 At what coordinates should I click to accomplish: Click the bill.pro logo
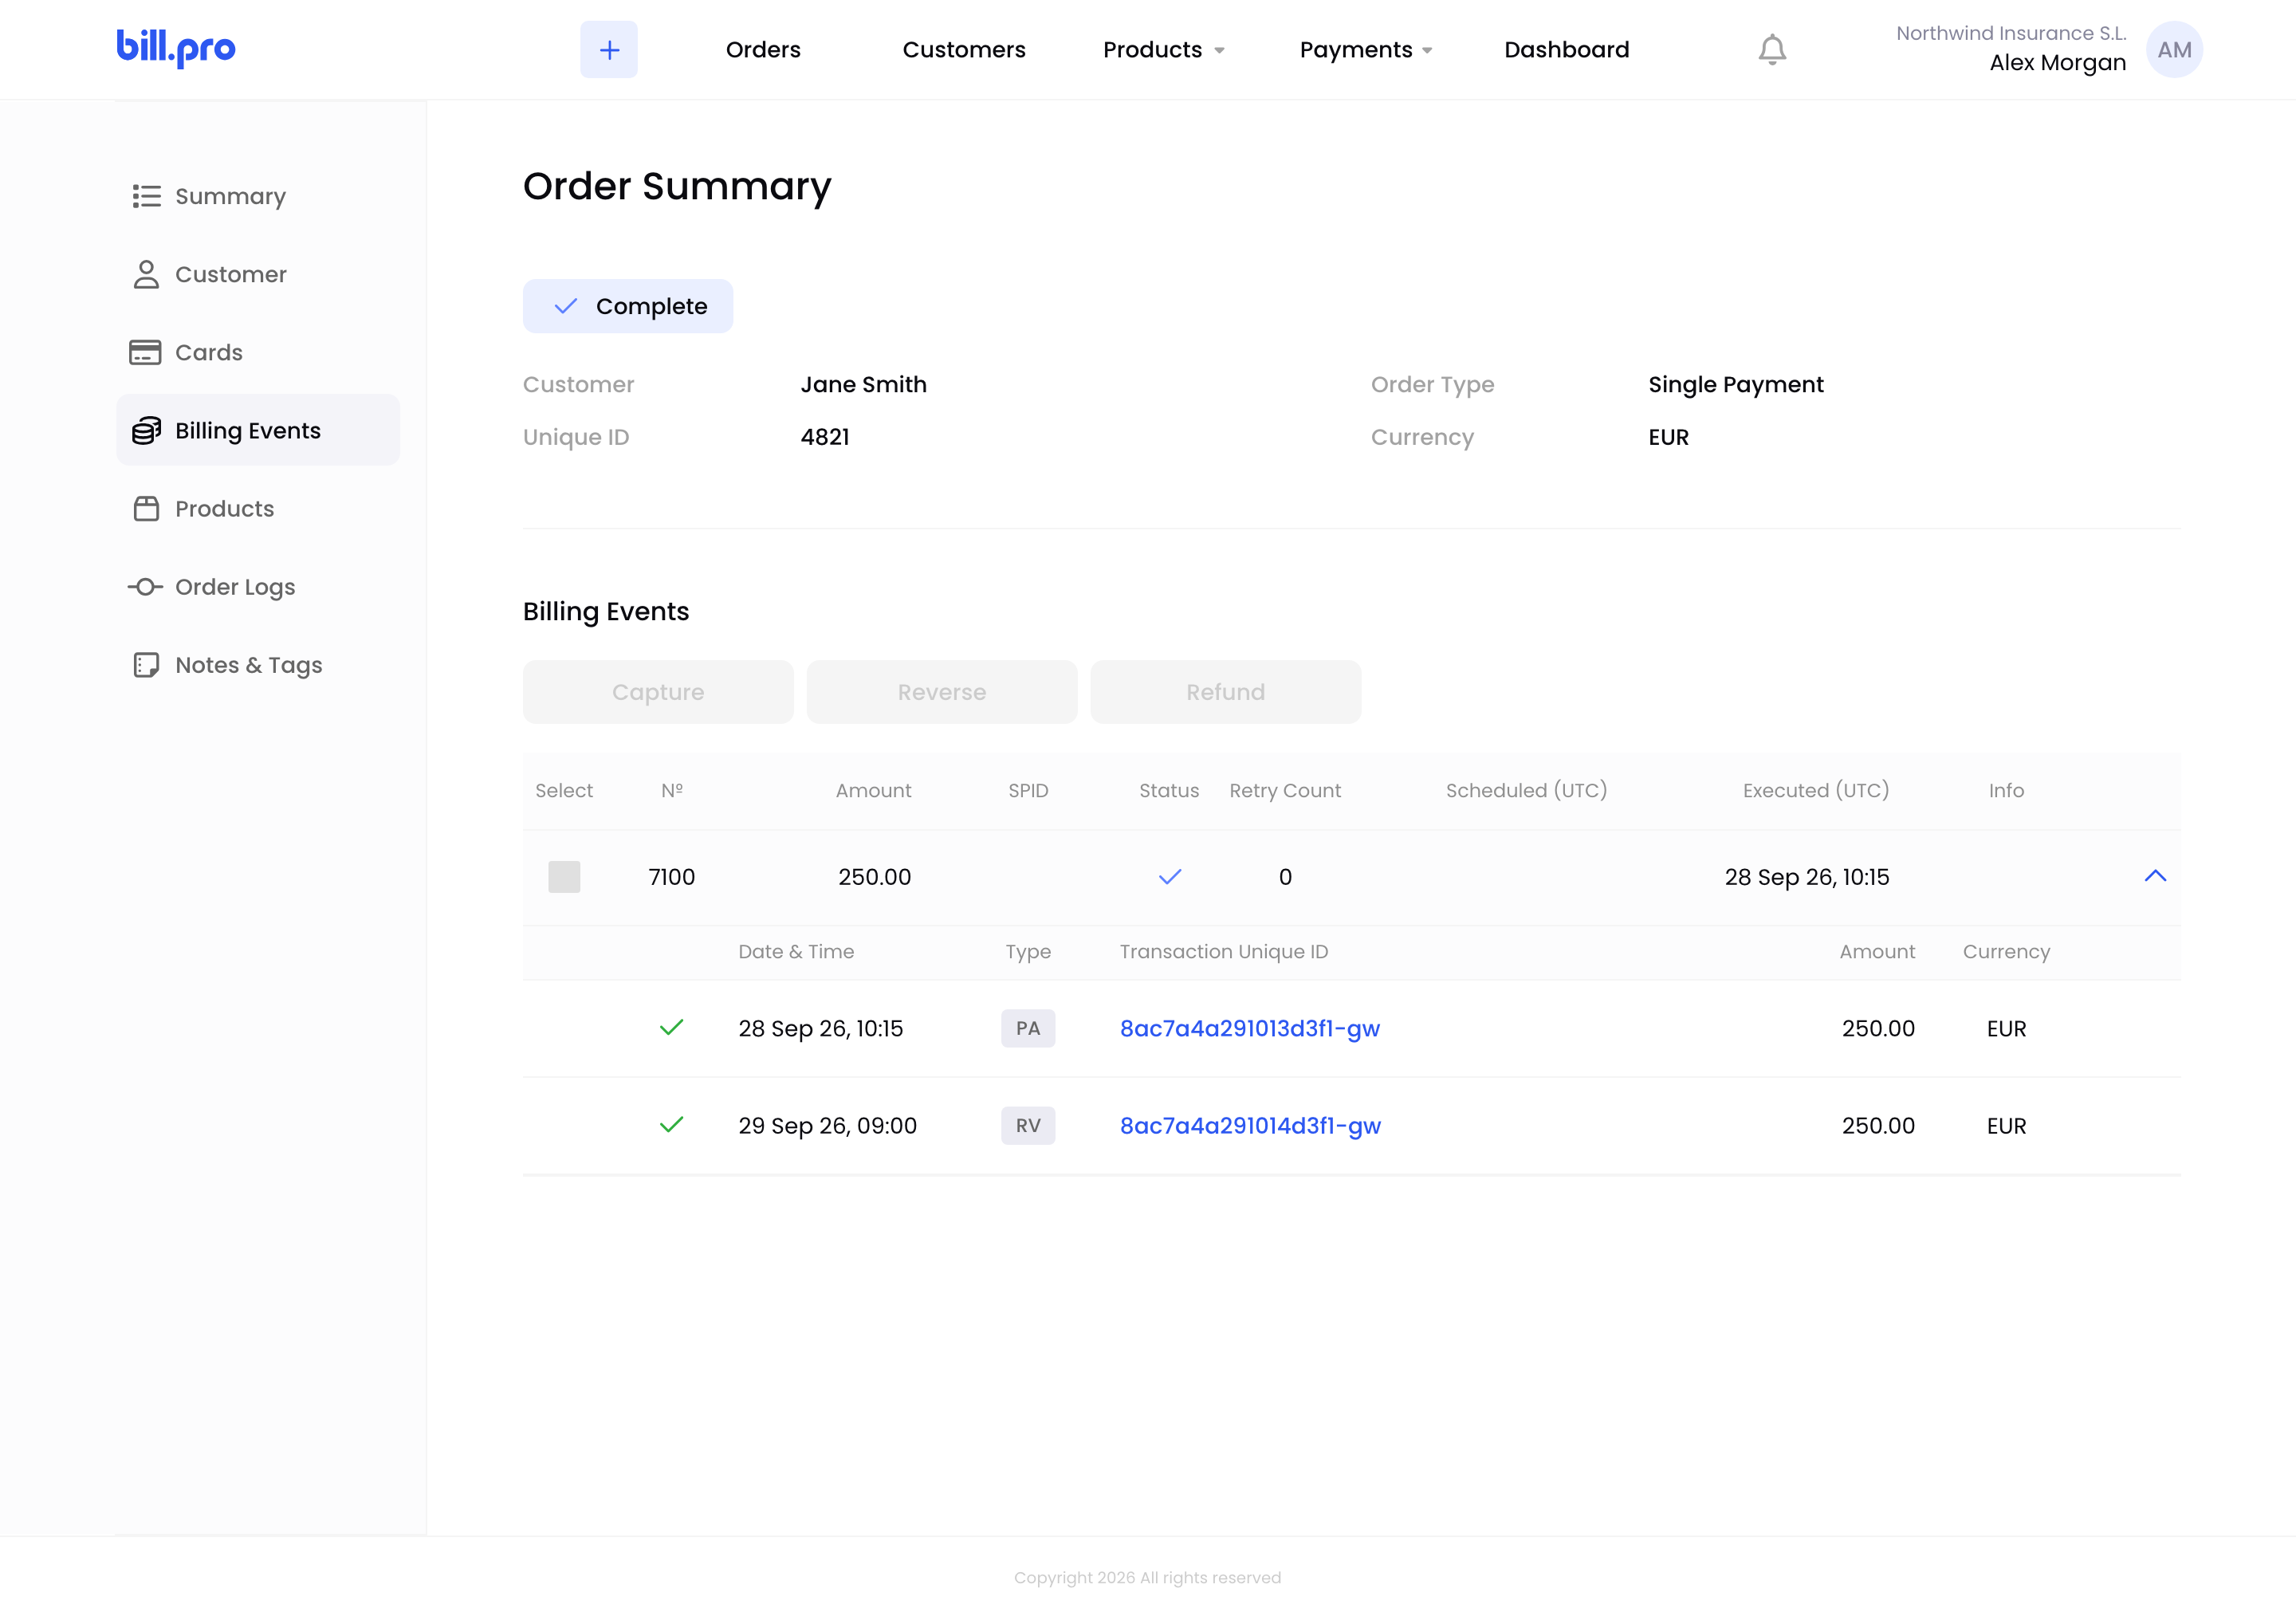pyautogui.click(x=176, y=48)
